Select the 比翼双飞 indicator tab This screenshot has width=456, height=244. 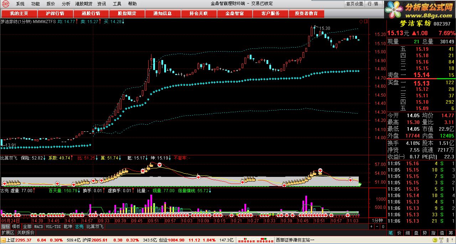95,227
